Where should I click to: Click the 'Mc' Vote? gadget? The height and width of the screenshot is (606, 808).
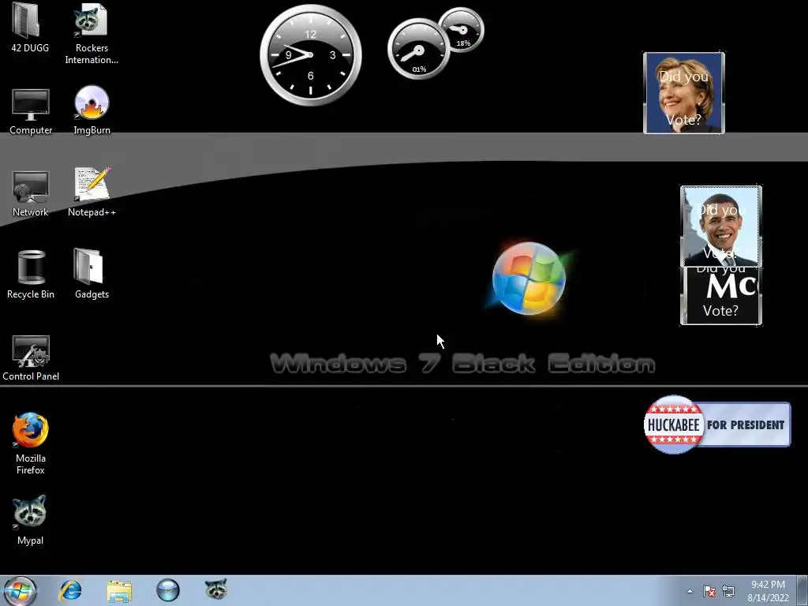click(x=721, y=297)
